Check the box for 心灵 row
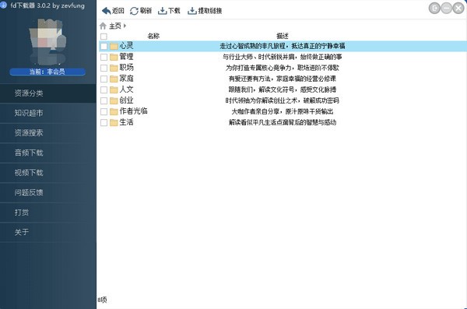The height and width of the screenshot is (309, 467). coord(104,46)
